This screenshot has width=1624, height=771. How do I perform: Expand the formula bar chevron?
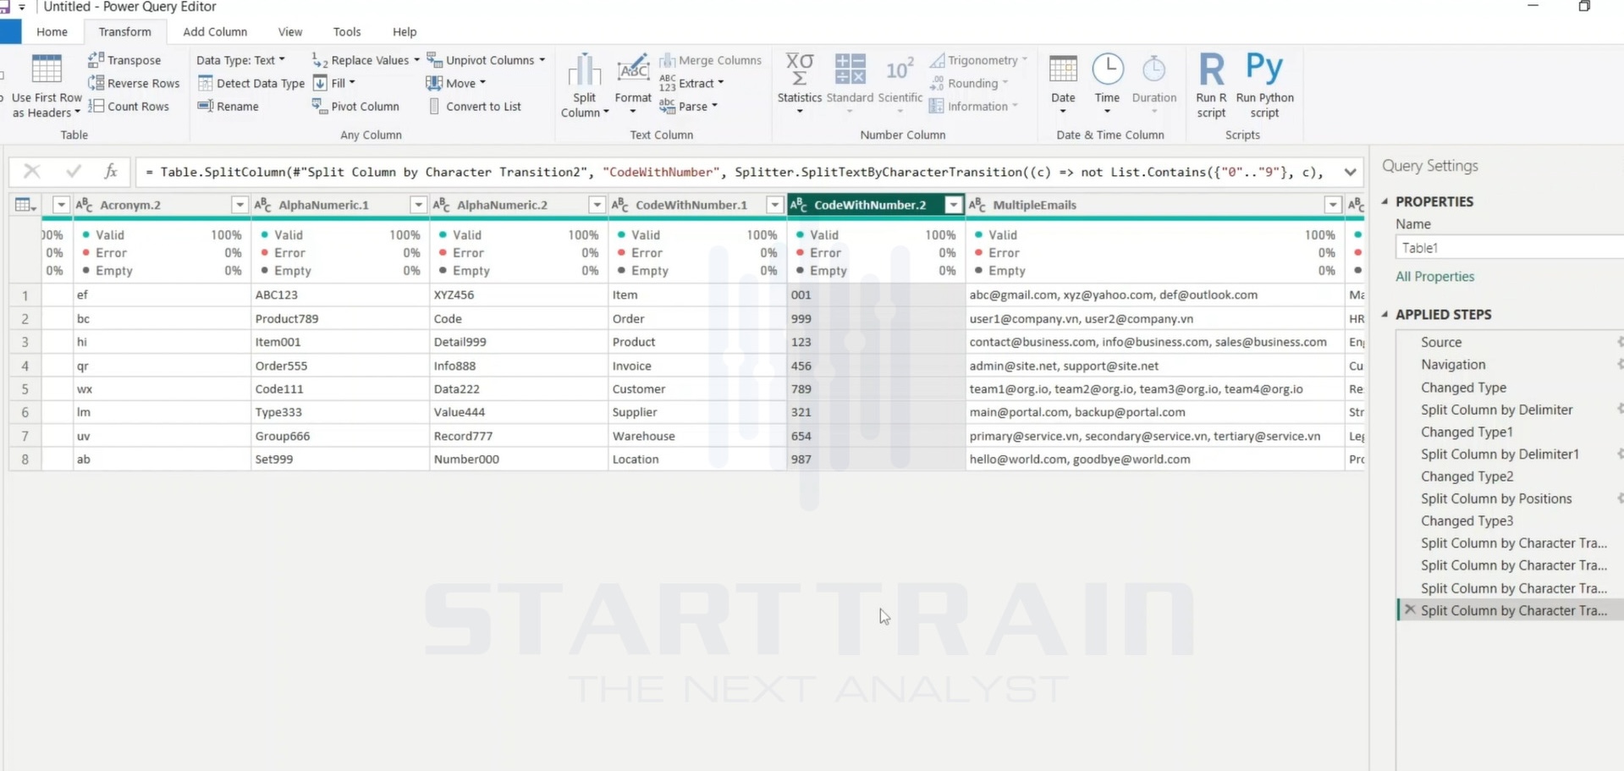tap(1350, 172)
